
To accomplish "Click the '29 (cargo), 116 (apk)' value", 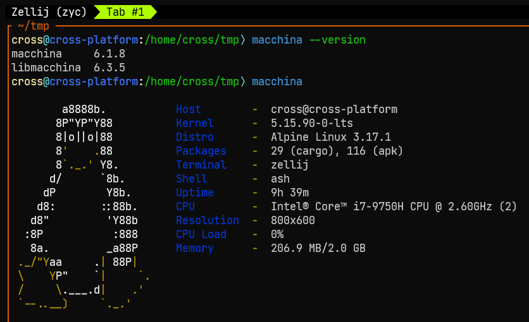I will (x=337, y=151).
